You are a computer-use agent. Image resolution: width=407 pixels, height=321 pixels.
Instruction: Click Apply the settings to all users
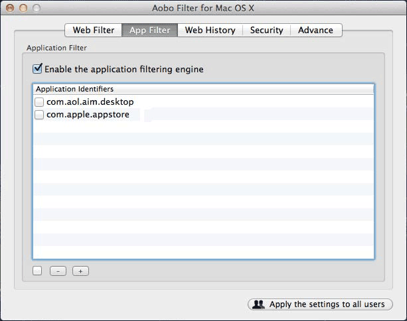point(320,304)
